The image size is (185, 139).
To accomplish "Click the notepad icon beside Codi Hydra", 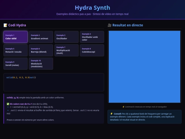I will pos(5,25).
